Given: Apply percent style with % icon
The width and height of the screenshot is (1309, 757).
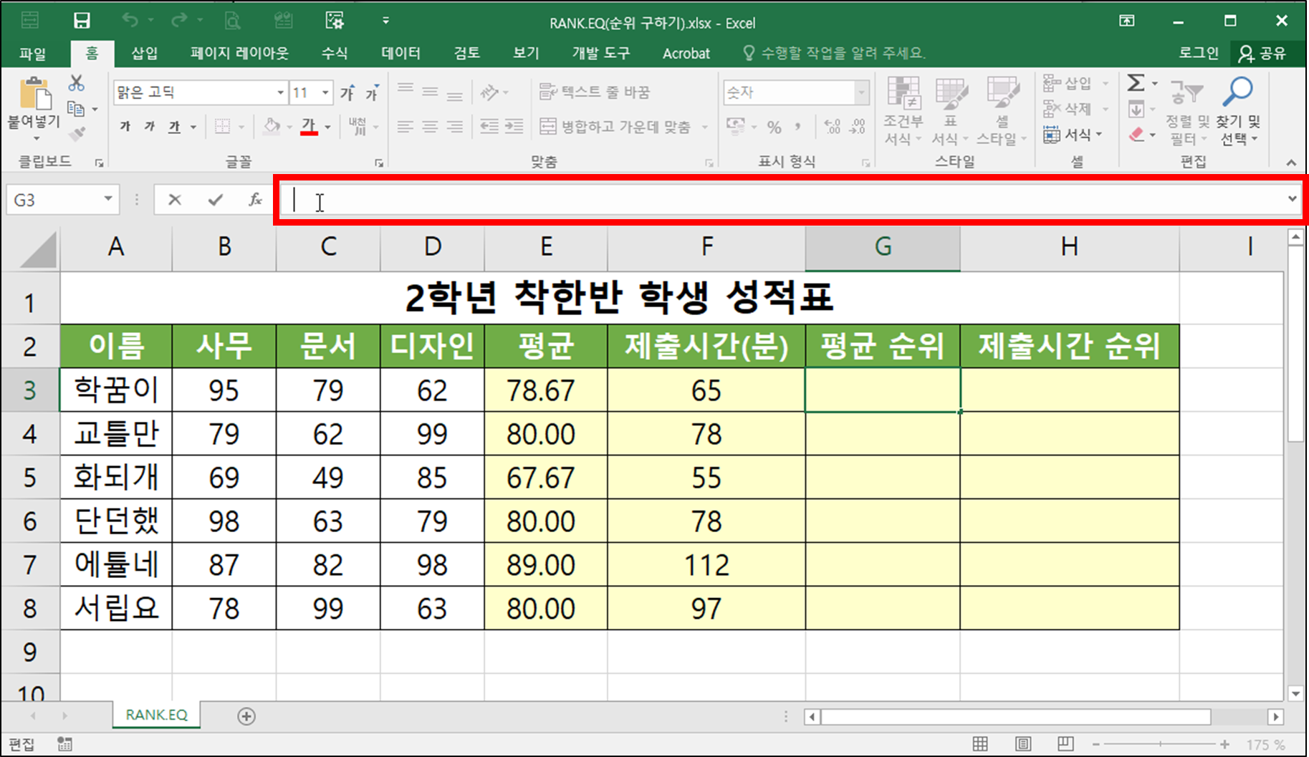Looking at the screenshot, I should pos(773,126).
